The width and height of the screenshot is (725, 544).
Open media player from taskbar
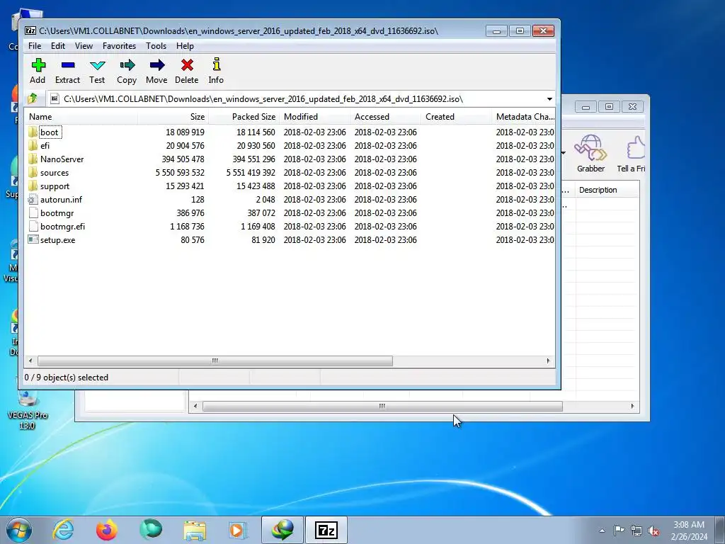[238, 530]
